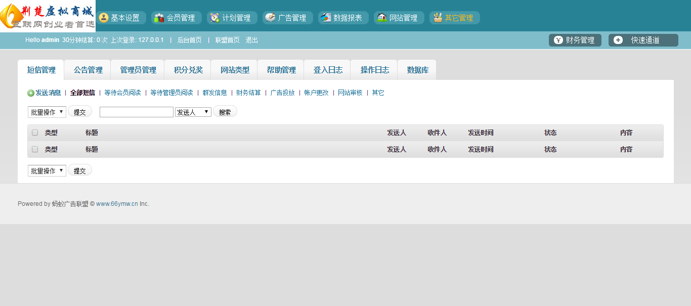Click the 计划管理 clock icon
Screen dimensions: 691x306
[215, 18]
